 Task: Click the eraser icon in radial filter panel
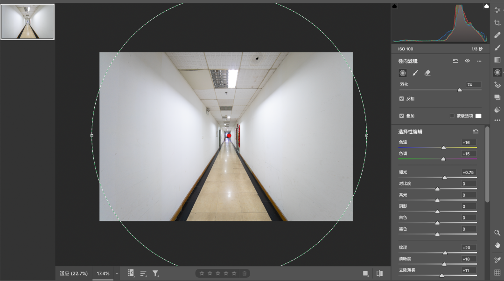[428, 73]
